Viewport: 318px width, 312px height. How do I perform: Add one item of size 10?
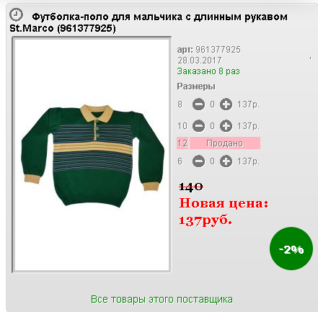(226, 126)
